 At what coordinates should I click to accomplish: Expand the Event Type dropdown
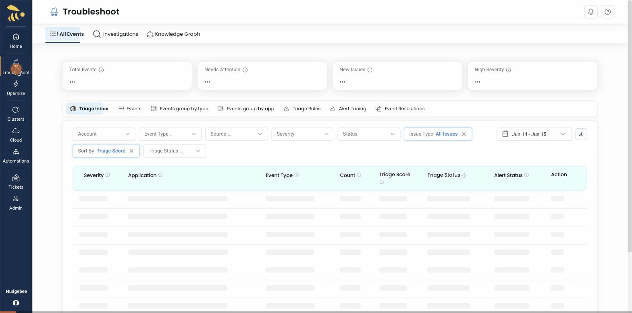pos(170,134)
